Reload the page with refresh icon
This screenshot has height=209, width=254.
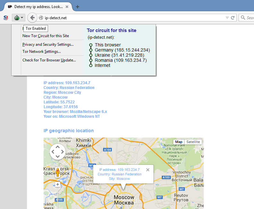233,18
